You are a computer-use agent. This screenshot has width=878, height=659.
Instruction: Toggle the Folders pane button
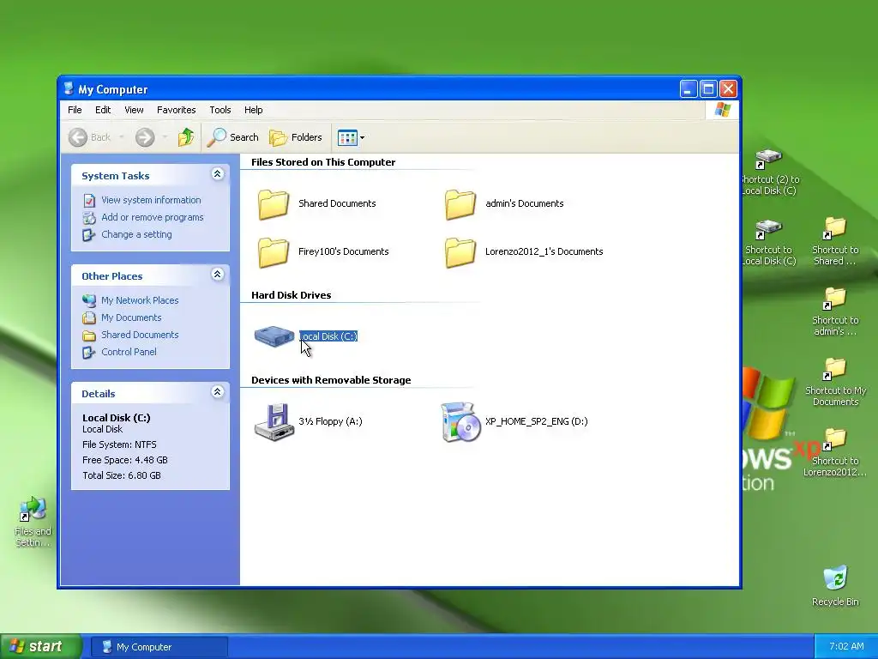click(296, 137)
